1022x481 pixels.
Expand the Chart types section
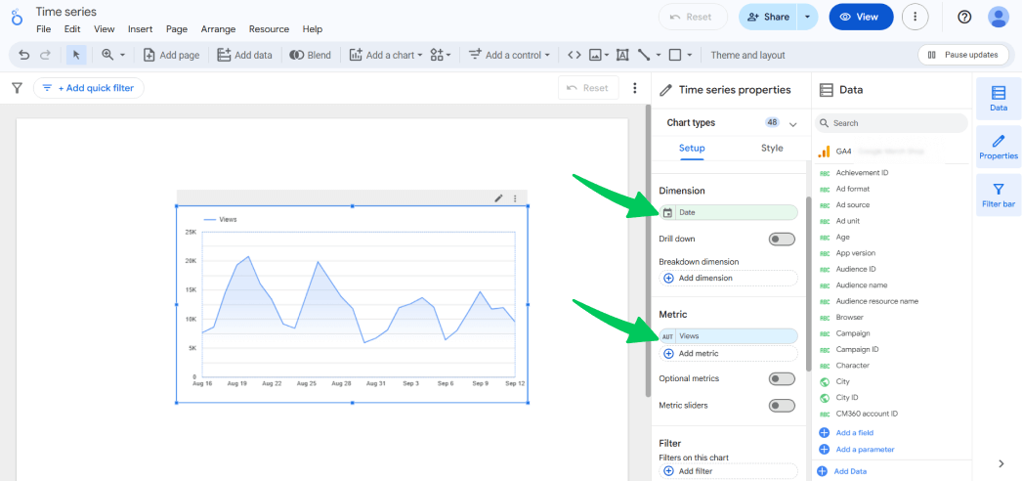[793, 124]
